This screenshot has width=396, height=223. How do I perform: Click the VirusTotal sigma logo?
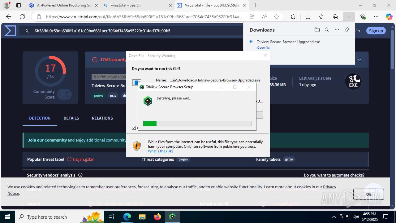pos(10,31)
